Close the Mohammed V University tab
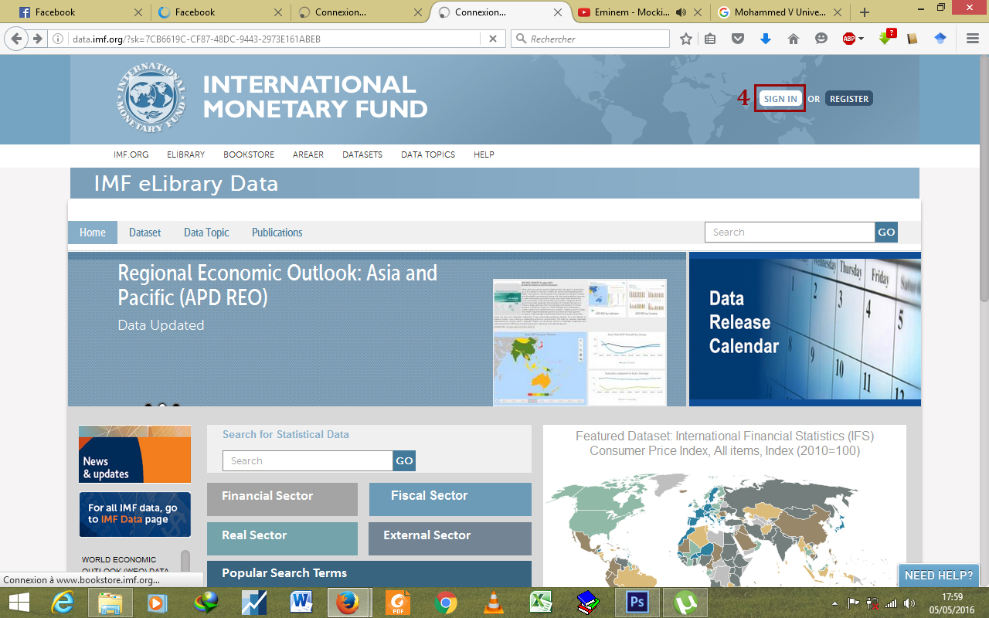The image size is (989, 618). 839,12
